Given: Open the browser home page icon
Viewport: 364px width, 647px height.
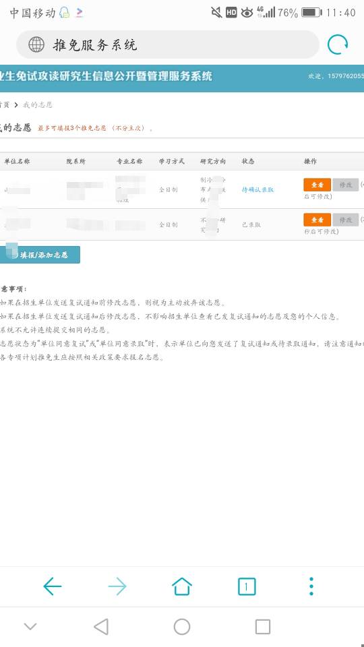Looking at the screenshot, I should (x=182, y=586).
